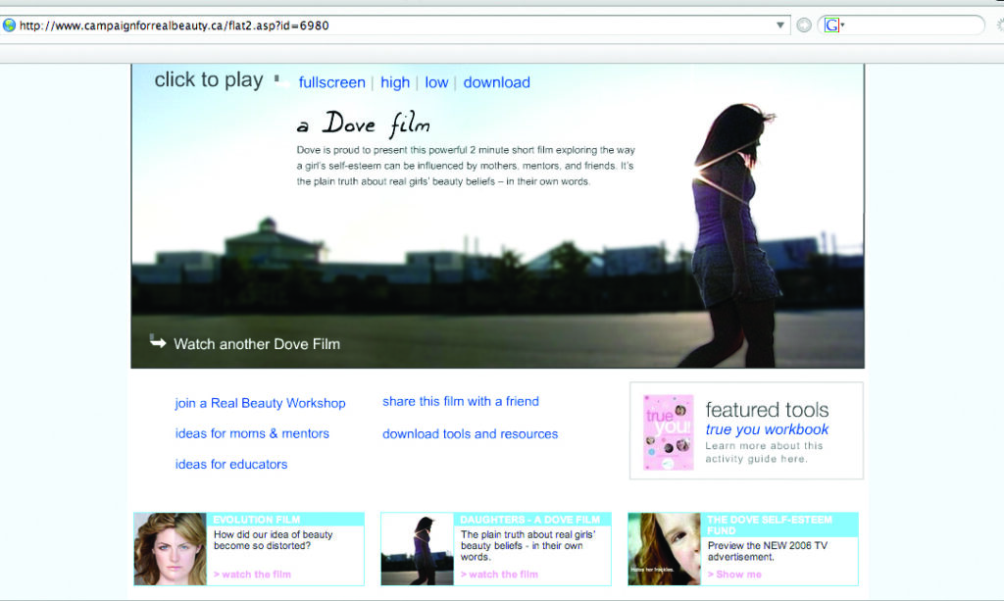Open 'ideas for moms & mentors' link
The width and height of the screenshot is (1004, 601).
[x=252, y=433]
